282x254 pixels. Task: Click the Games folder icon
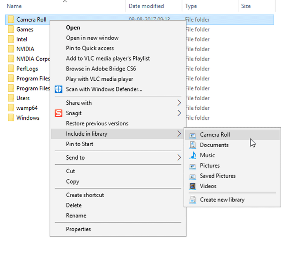click(11, 29)
